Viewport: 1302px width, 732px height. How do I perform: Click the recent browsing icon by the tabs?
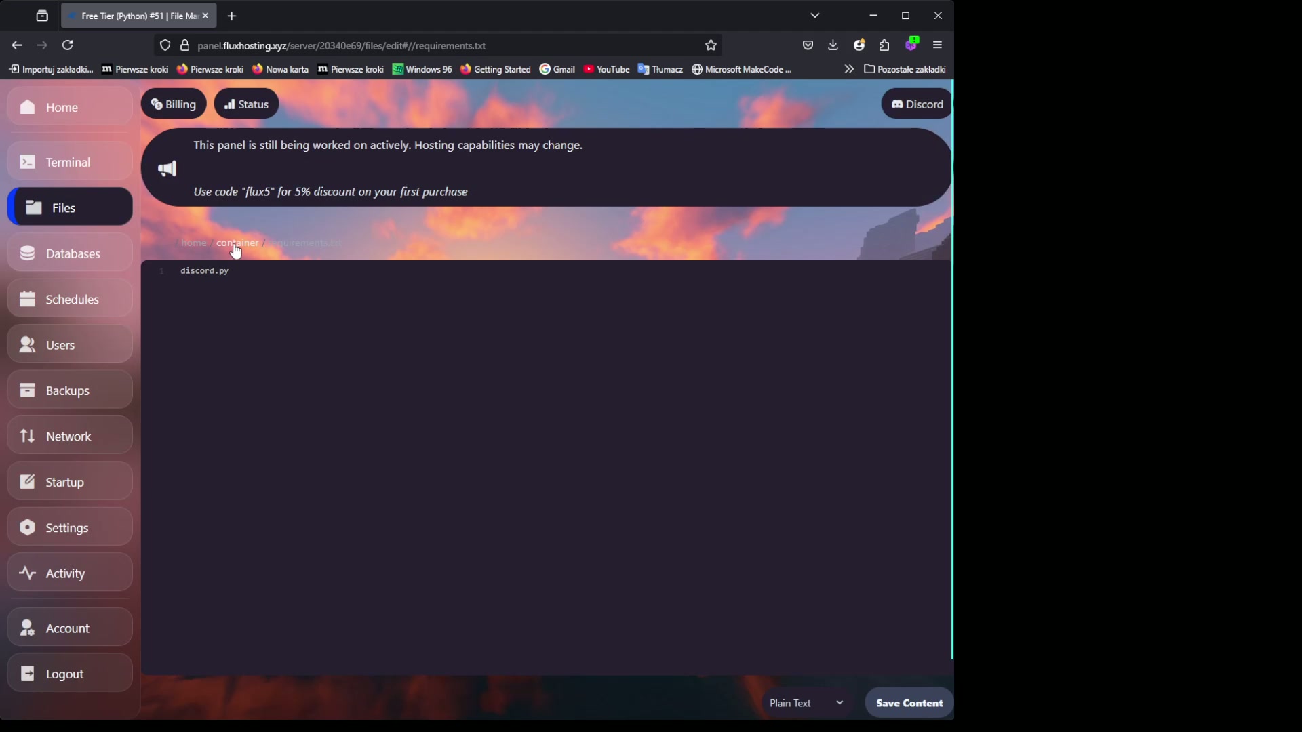42,16
